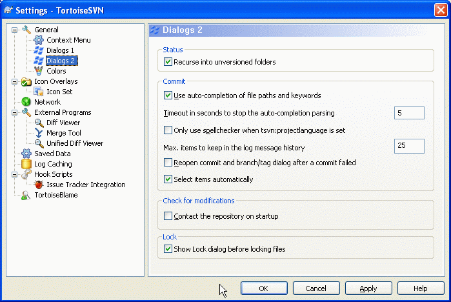
Task: Click the OK button
Action: (x=264, y=288)
